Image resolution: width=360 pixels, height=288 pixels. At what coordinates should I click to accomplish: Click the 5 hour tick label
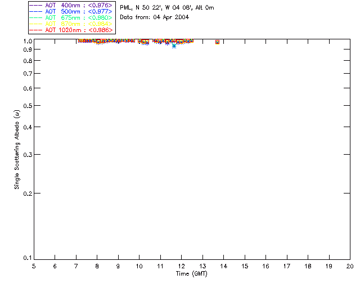[34, 266]
